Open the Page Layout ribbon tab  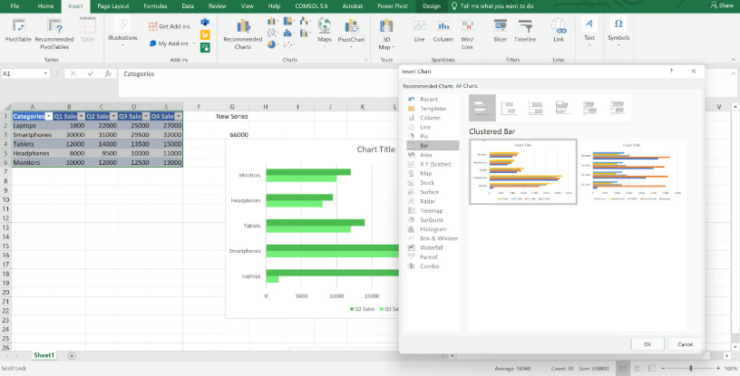click(x=112, y=5)
